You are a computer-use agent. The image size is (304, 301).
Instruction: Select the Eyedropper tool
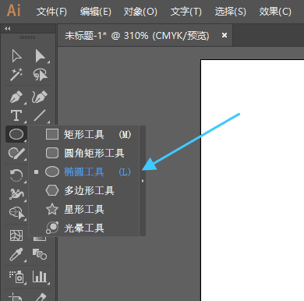16,254
